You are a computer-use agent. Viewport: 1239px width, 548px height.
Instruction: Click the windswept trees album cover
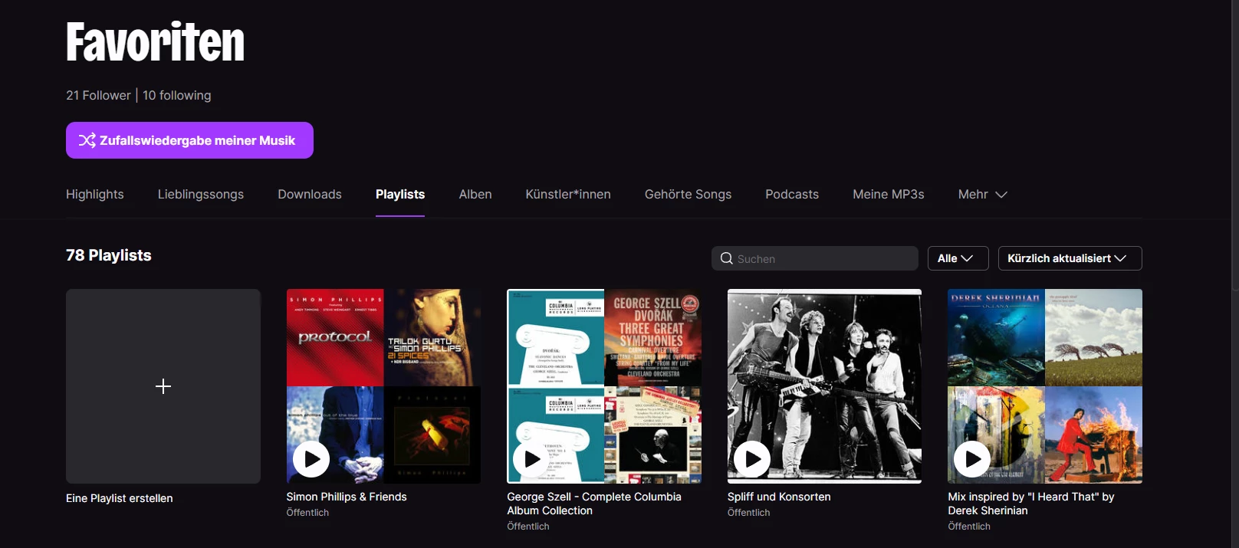[1094, 337]
